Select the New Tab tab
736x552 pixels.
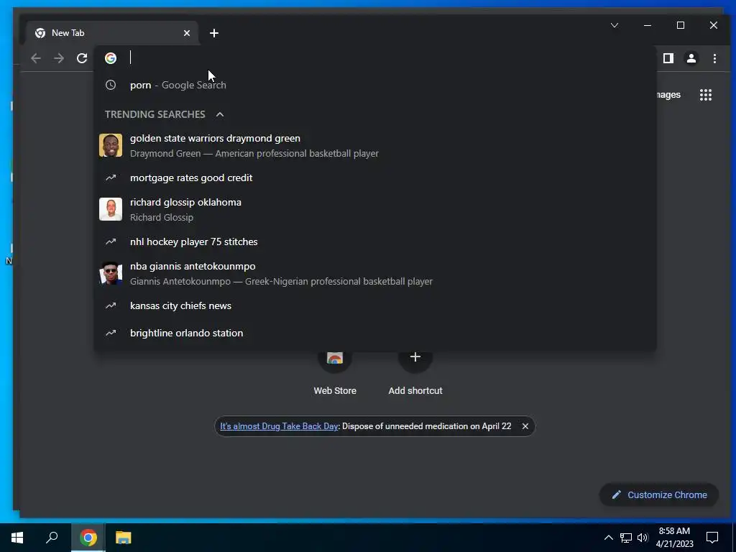click(113, 33)
